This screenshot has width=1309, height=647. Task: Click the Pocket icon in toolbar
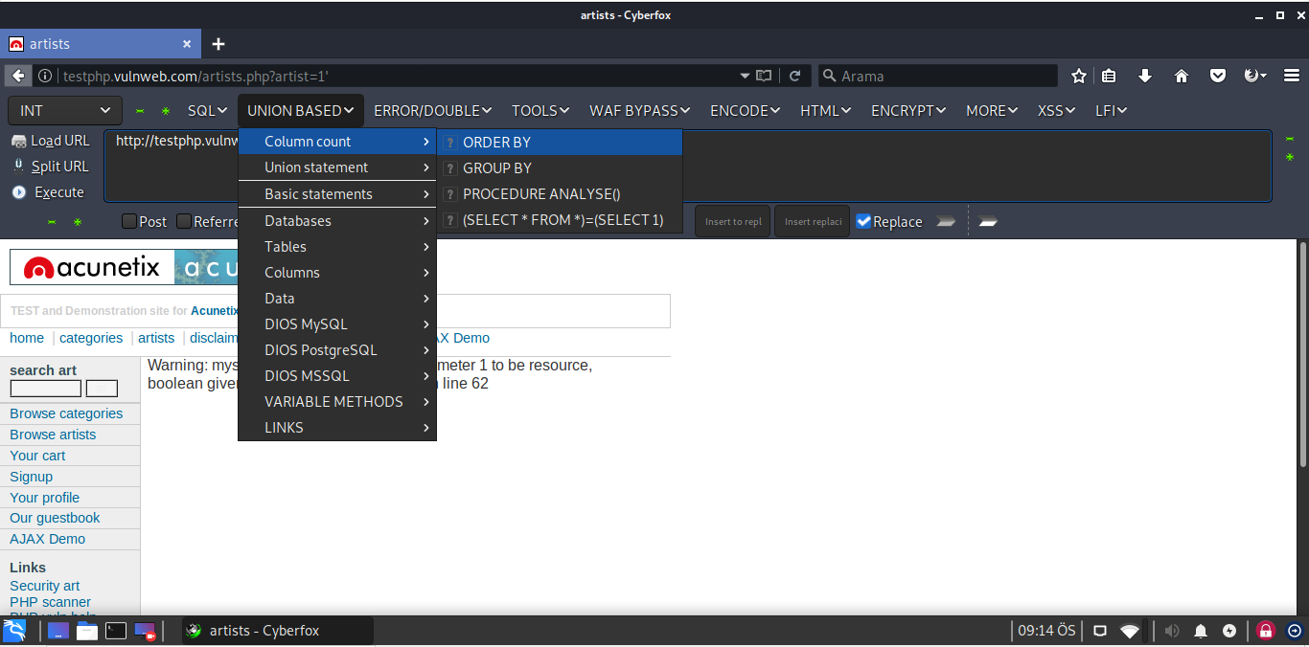click(1218, 76)
